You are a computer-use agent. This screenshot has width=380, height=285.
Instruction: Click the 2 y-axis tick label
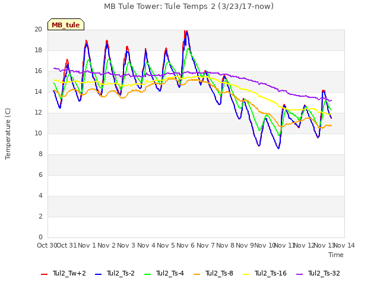[40, 216]
